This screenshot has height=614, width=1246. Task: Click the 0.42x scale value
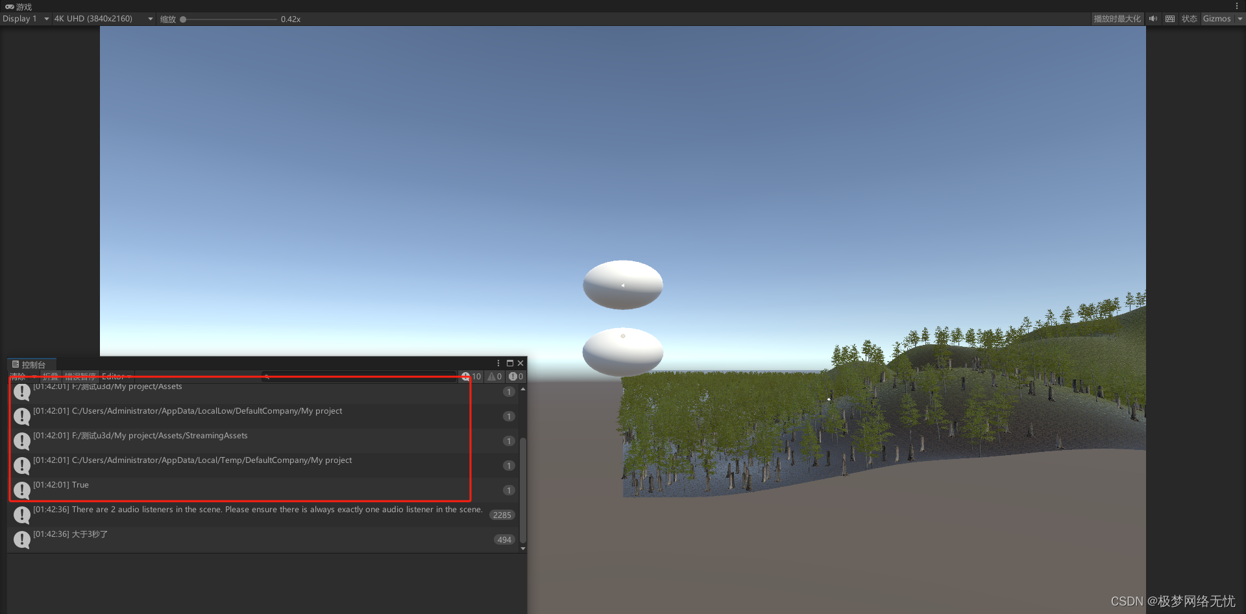[291, 19]
